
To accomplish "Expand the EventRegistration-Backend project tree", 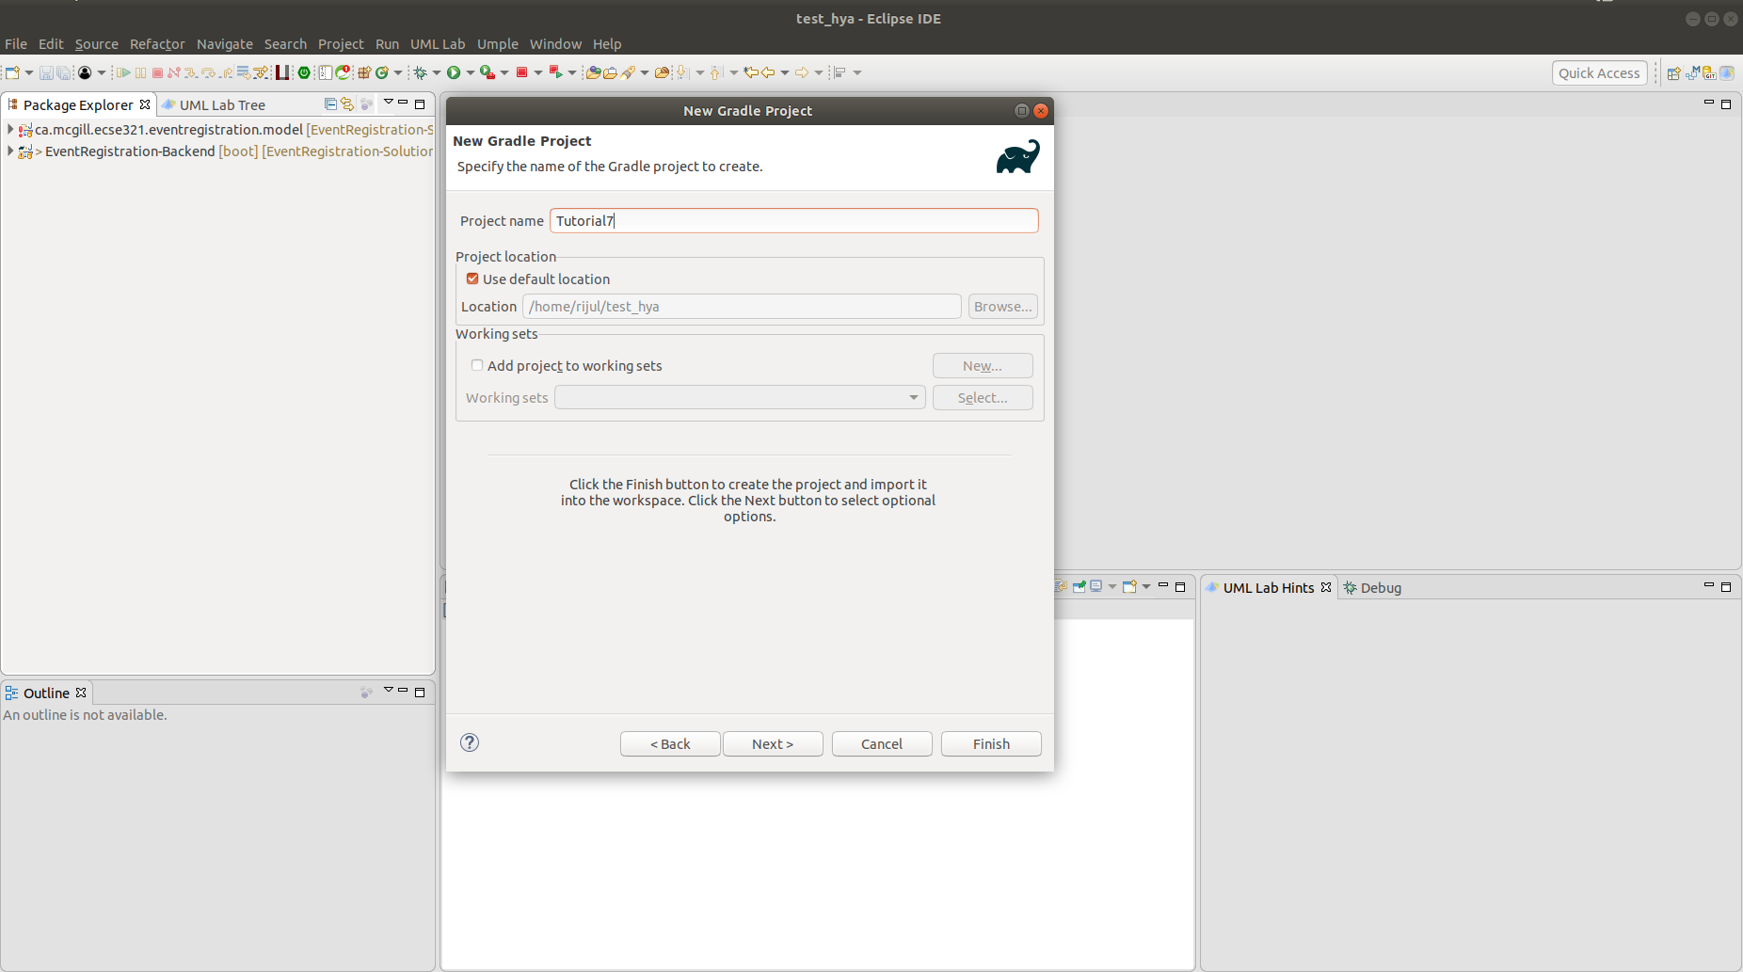I will pos(9,151).
